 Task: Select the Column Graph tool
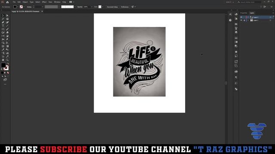click(7, 53)
